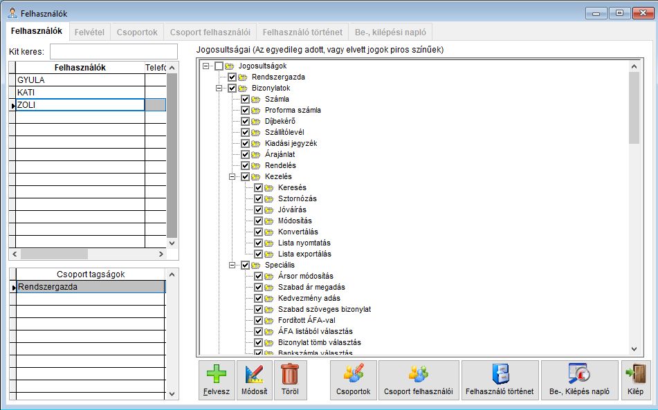
Task: Click the folder icon beside Díjbekérő
Action: pyautogui.click(x=256, y=122)
